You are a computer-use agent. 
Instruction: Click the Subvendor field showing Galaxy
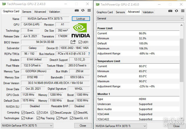33,48
